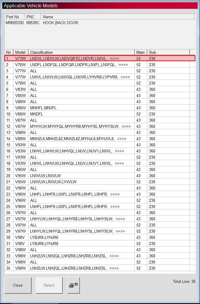Screen dimensions: 200x304
Task: Close the Applicable Vehicle Models dialog
Action: (x=18, y=285)
